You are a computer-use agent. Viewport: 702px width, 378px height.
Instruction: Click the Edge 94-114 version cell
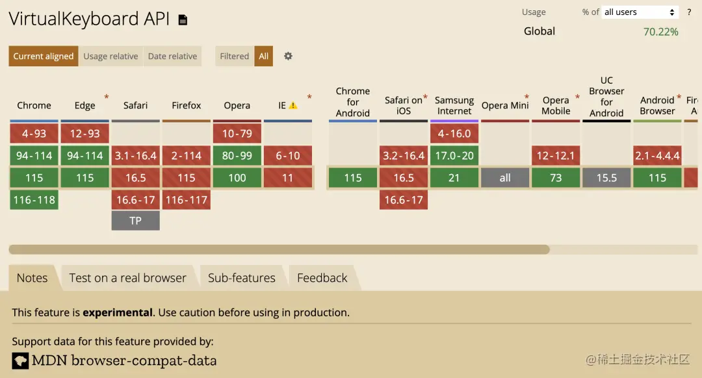point(84,156)
